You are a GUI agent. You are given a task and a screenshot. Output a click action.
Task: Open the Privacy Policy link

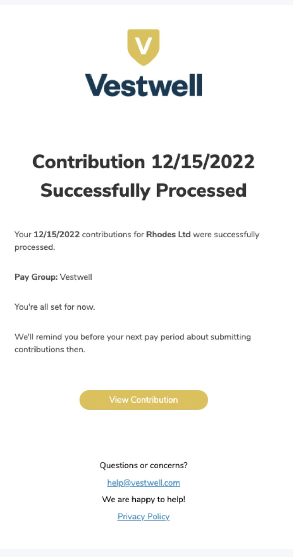pos(143,517)
